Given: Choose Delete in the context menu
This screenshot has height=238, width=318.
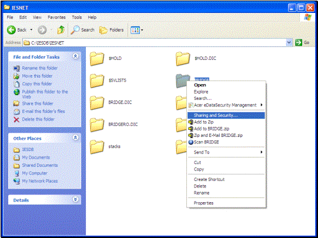Looking at the screenshot, I should pos(226,186).
